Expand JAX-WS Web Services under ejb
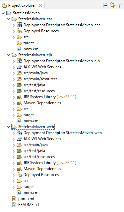Viewport: 124px width, 212px height. (x=14, y=67)
